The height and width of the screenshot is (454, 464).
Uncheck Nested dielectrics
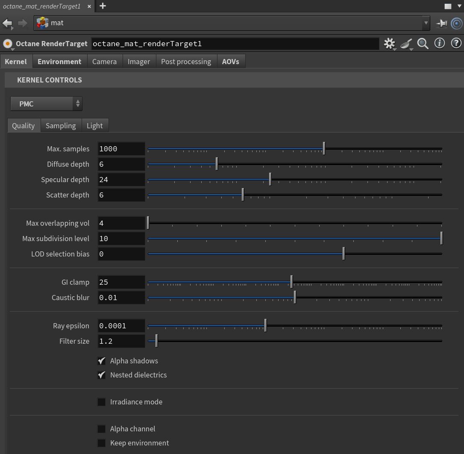pyautogui.click(x=102, y=375)
